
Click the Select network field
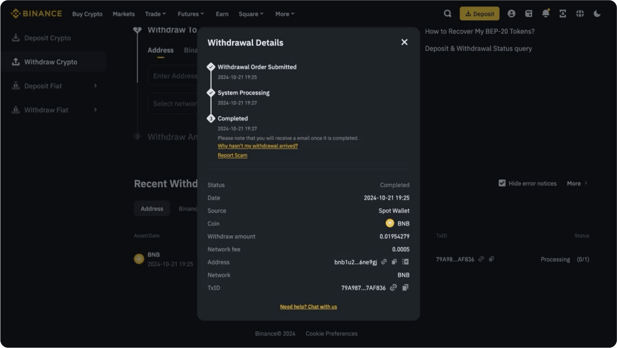point(172,103)
